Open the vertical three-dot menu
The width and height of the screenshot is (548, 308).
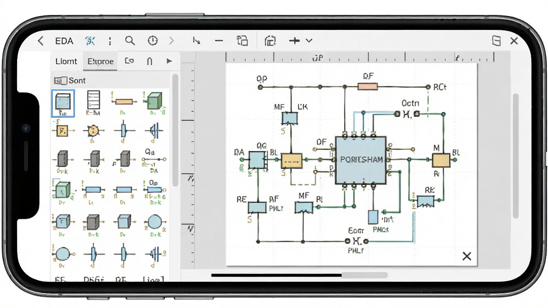(x=110, y=41)
